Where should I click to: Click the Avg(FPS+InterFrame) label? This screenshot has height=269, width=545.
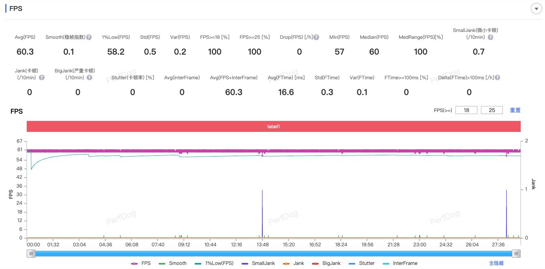(x=234, y=78)
